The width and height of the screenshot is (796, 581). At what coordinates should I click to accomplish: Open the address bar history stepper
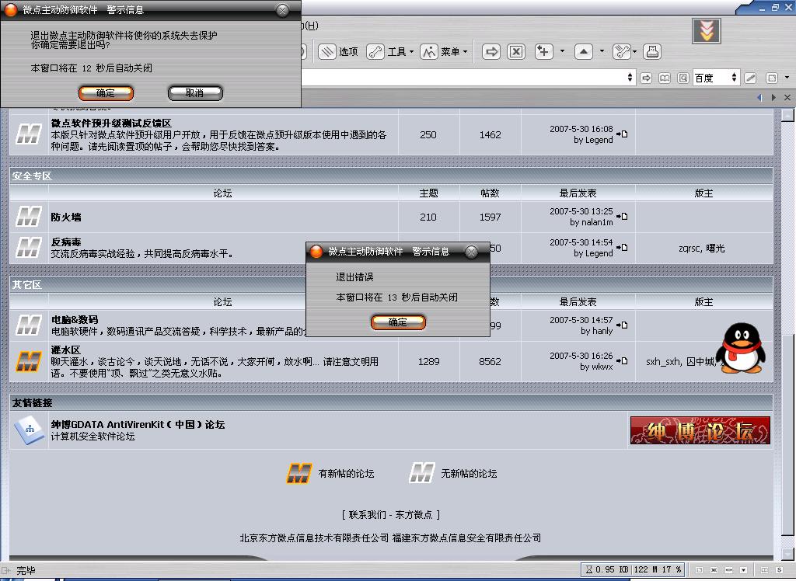click(x=630, y=78)
